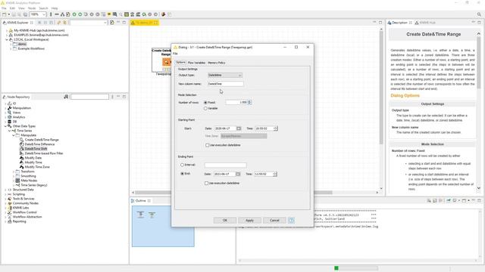Collapse the Manipulate folder in repository
The image size is (485, 272).
coord(14,135)
